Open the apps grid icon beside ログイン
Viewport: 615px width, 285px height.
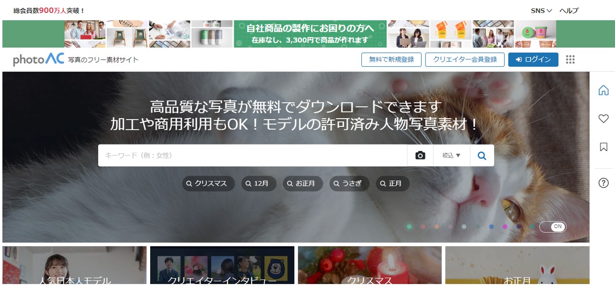coord(571,60)
